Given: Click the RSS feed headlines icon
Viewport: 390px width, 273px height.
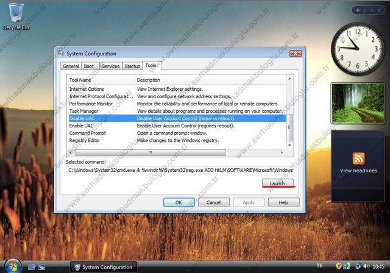Looking at the screenshot, I should 358,158.
